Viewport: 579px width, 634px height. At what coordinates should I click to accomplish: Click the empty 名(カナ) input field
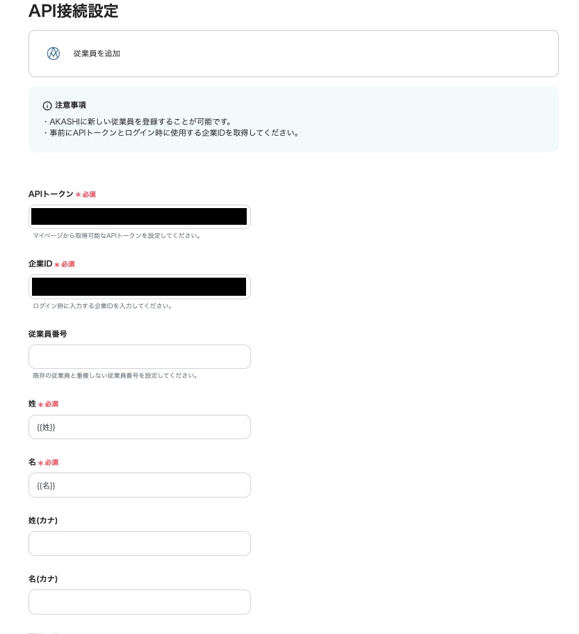(139, 602)
